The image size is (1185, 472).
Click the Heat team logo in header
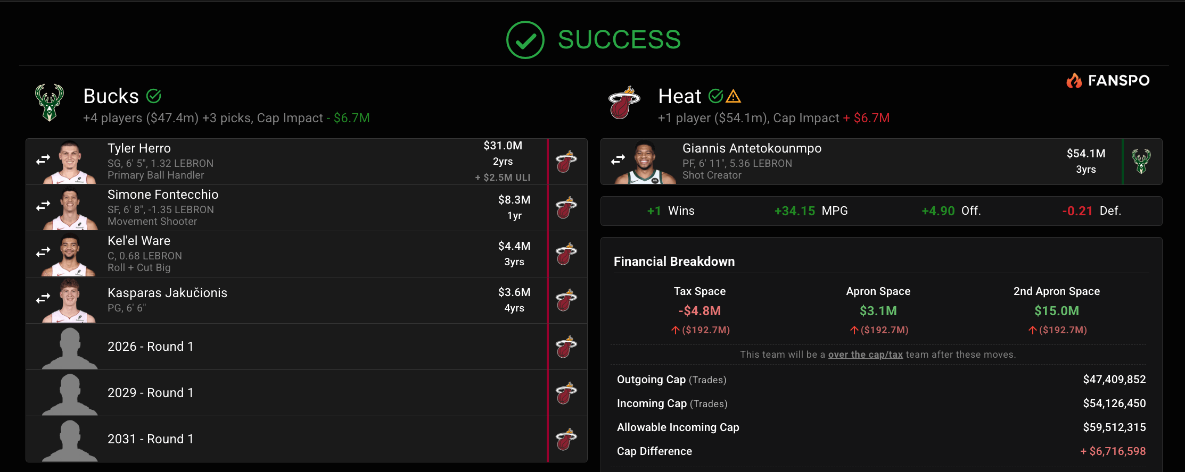pyautogui.click(x=624, y=102)
